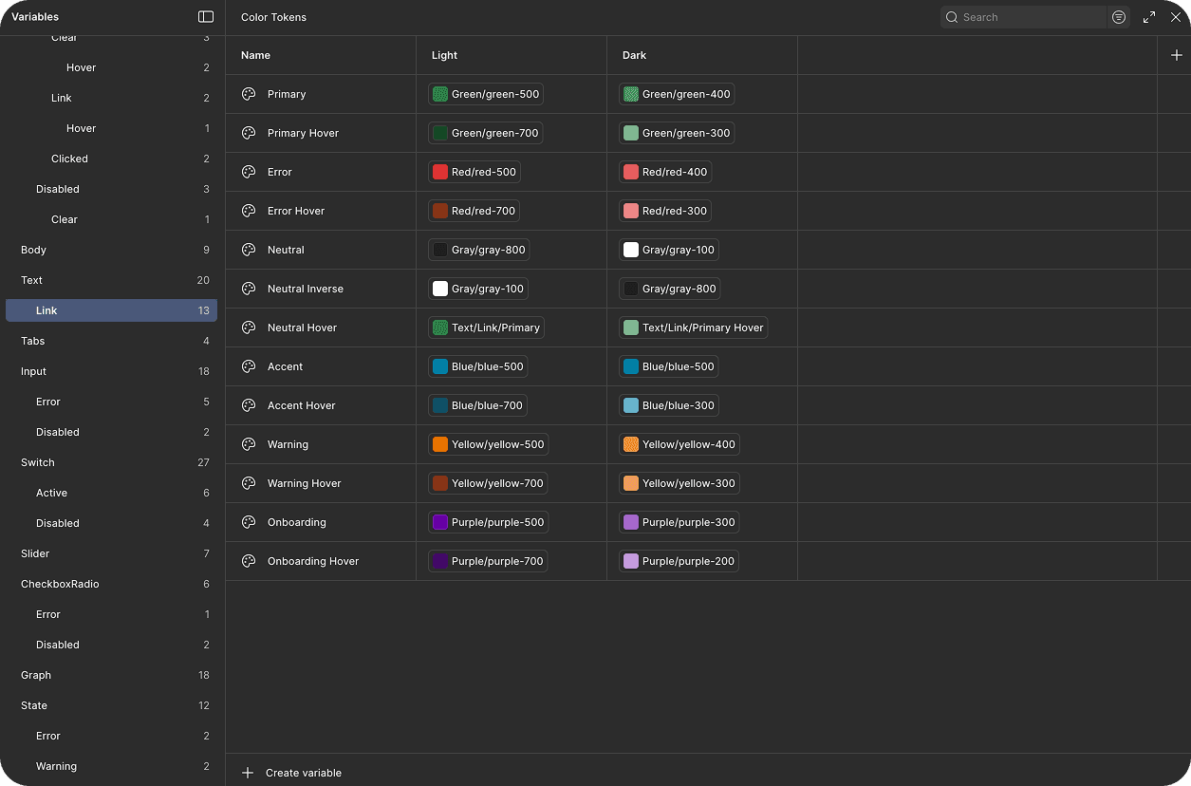This screenshot has height=786, width=1191.
Task: Add a new mode column with plus icon
Action: pyautogui.click(x=1177, y=55)
